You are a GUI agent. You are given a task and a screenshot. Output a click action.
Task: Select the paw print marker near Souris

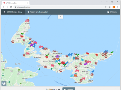click(106, 56)
